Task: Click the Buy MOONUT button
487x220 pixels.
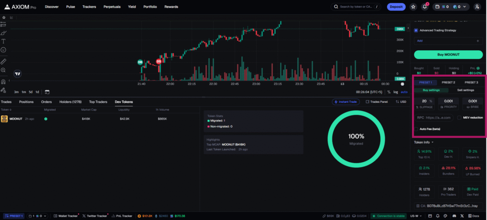Action: point(448,55)
